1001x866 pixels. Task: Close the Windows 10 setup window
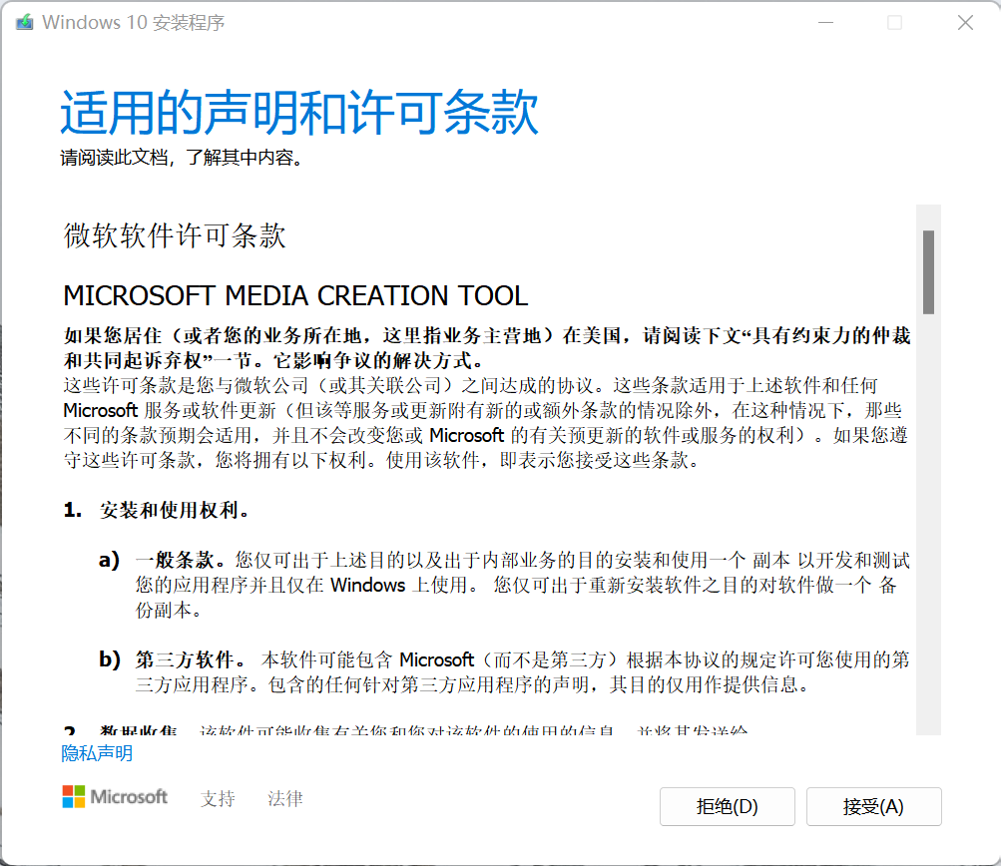pyautogui.click(x=963, y=21)
